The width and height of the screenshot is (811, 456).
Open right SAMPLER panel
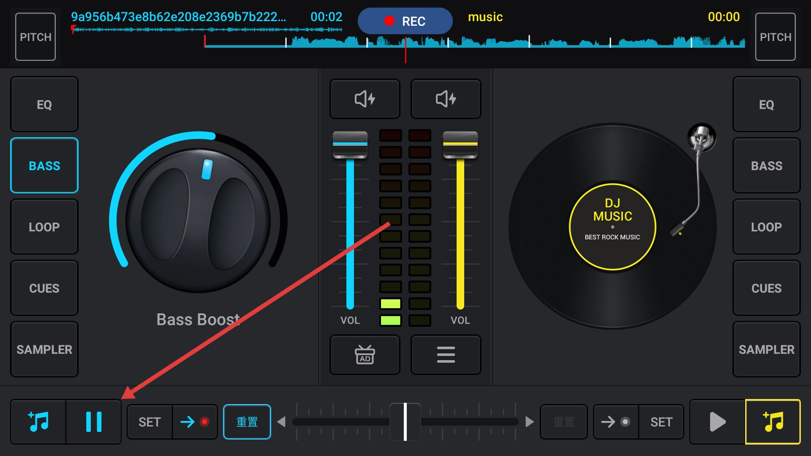tap(766, 349)
